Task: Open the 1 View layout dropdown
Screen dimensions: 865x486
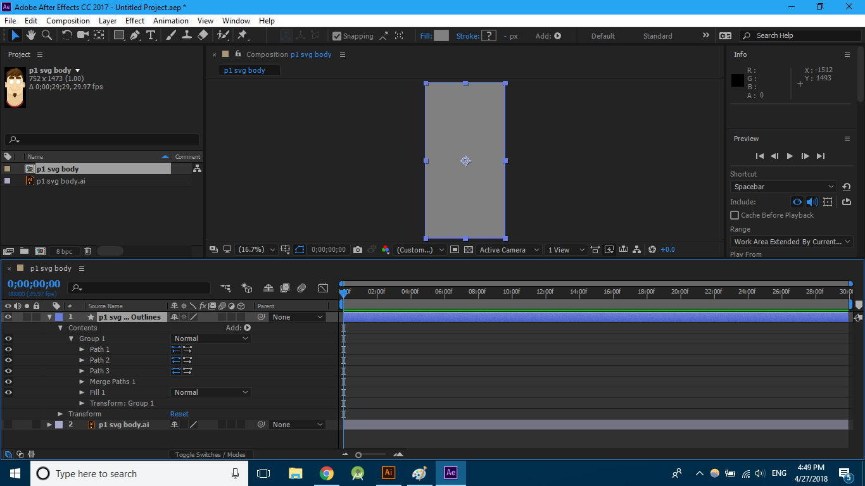Action: [565, 250]
